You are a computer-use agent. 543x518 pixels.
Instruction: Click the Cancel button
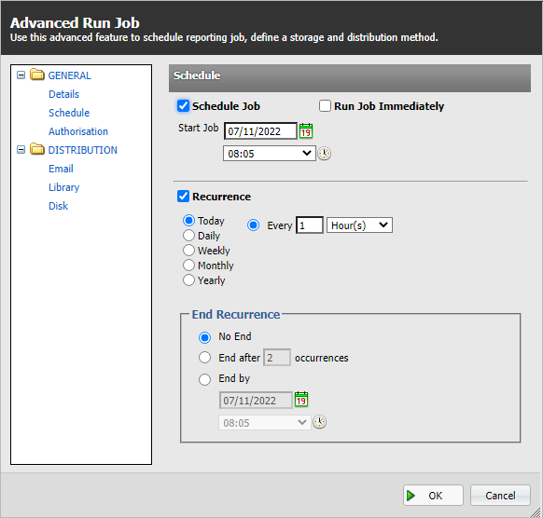click(500, 496)
